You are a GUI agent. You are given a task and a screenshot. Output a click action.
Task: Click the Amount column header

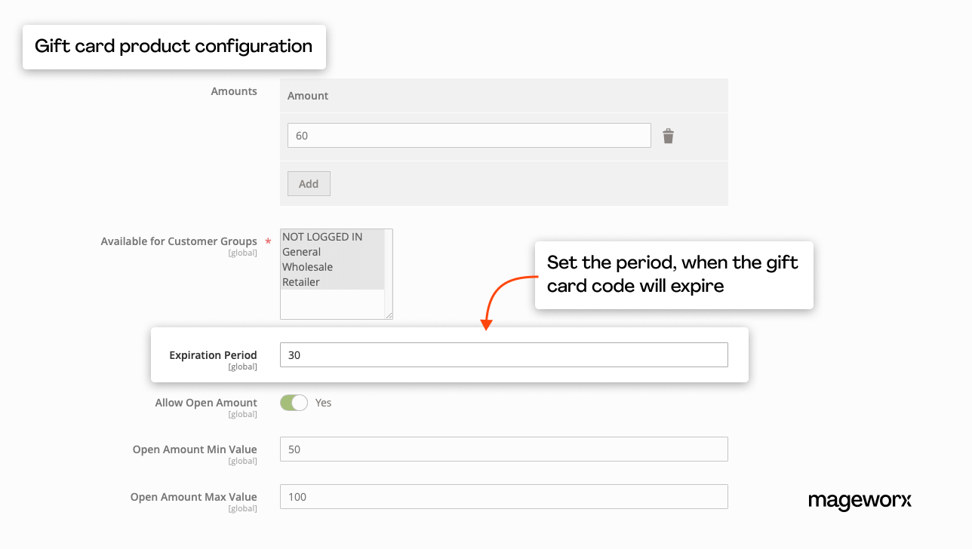(x=308, y=96)
